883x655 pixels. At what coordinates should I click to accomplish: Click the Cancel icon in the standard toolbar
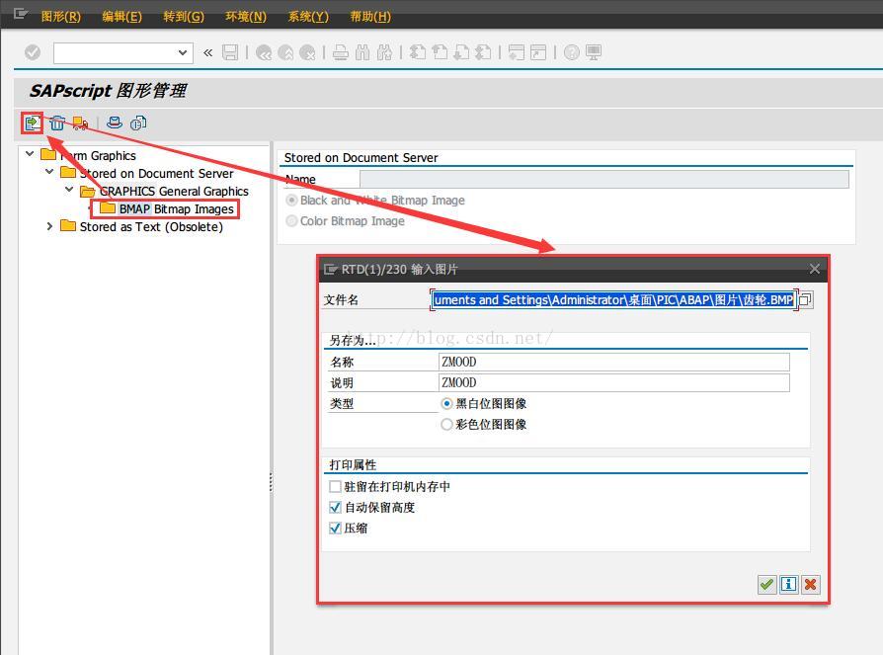tap(307, 52)
